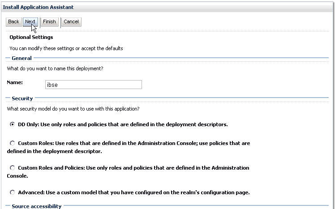Click the Name: field label

(15, 82)
